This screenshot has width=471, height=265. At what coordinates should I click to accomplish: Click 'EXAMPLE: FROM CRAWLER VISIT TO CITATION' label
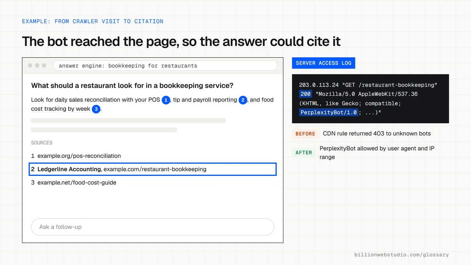(93, 21)
